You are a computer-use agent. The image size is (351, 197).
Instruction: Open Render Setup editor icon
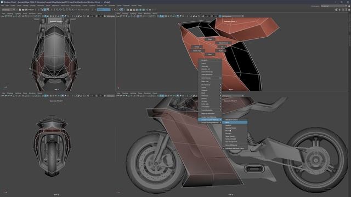click(144, 10)
